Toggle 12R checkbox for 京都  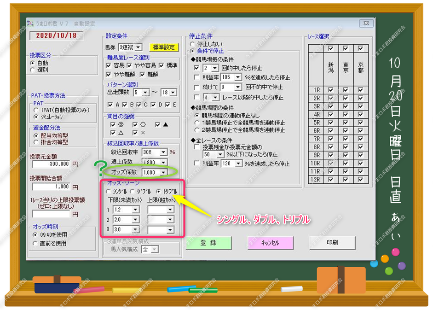tap(360, 180)
